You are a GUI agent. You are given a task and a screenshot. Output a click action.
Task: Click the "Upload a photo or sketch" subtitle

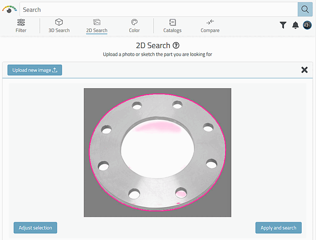157,54
